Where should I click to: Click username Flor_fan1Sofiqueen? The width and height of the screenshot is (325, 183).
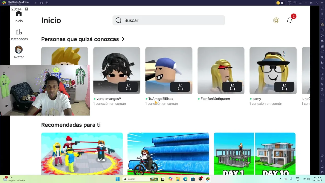(215, 99)
